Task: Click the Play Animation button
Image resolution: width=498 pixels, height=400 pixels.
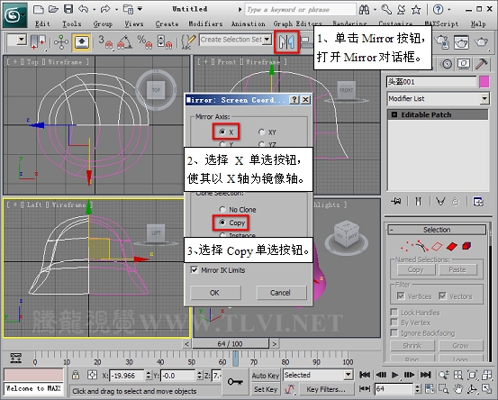Action: 394,375
